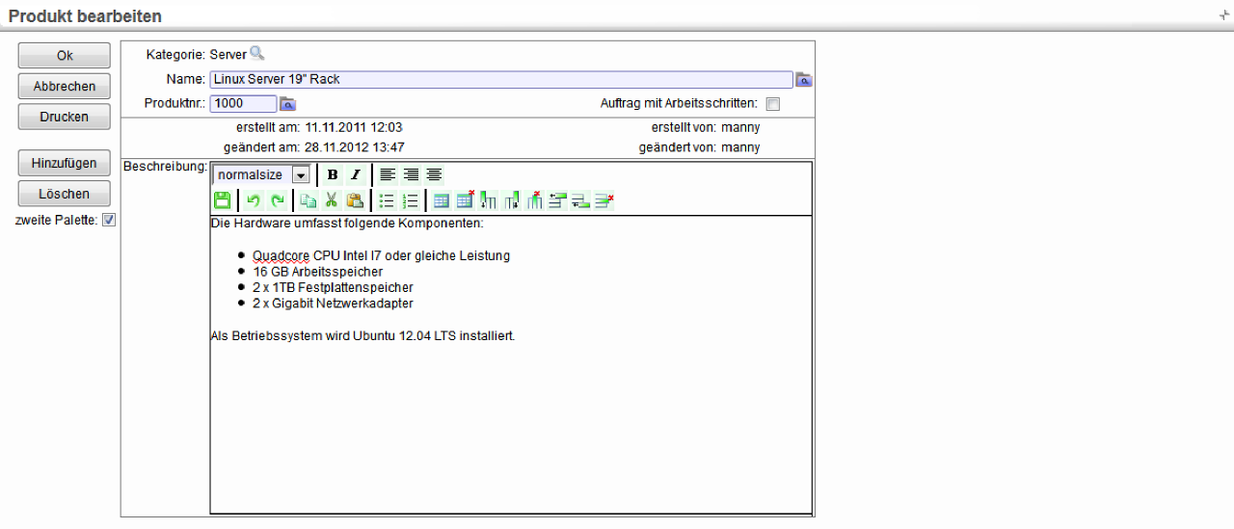Screen dimensions: 1234x529
Task: Insert a table into the description
Action: point(442,200)
